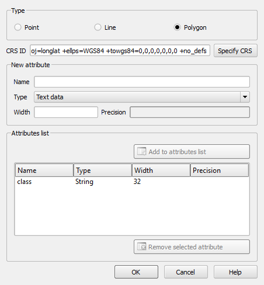Sort by the Precision column header
Screen dimensions: 264x285
(220, 171)
